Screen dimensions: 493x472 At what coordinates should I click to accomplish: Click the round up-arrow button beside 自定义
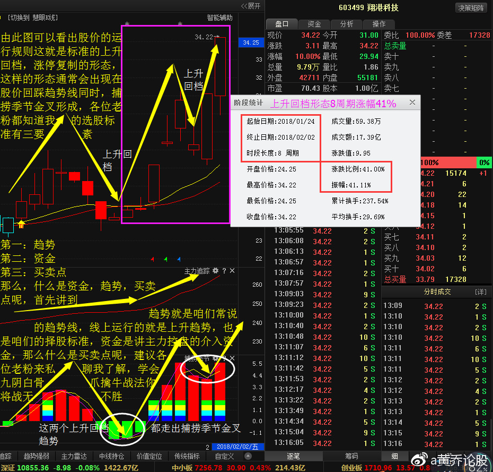(248, 456)
